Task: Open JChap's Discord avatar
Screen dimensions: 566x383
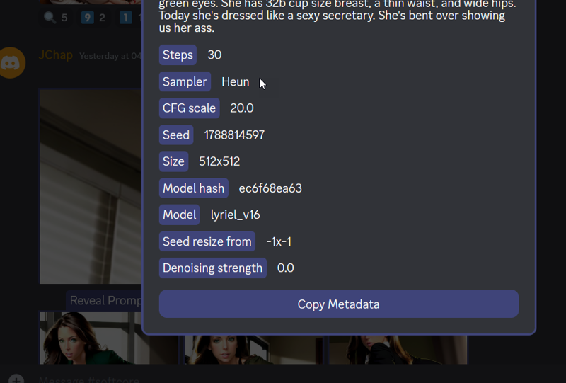Action: (x=11, y=62)
